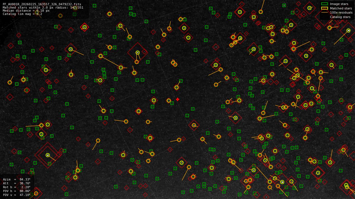Click the FOV v 47.10° value
The width and height of the screenshot is (355, 199).
25,195
